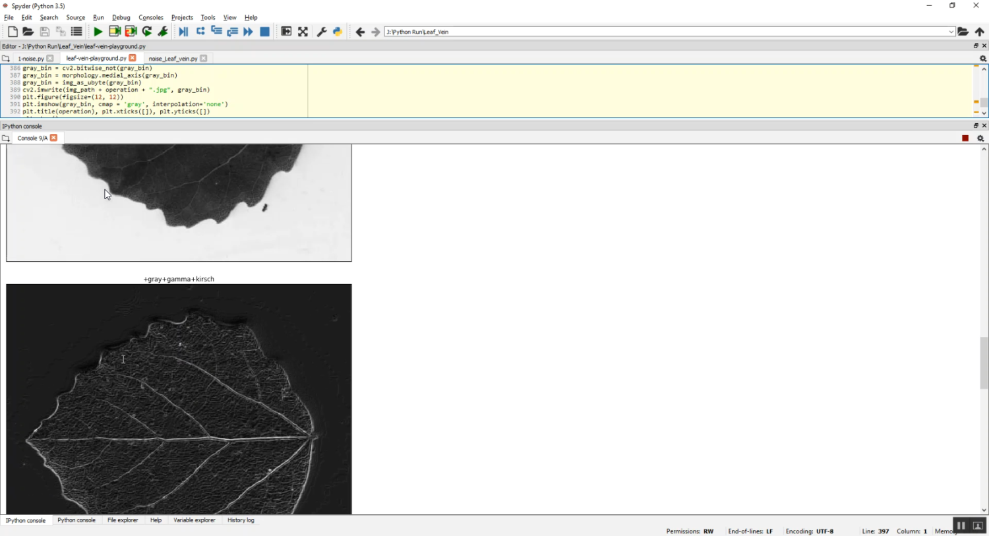The image size is (989, 536).
Task: Expand the working directory path dropdown
Action: point(951,32)
